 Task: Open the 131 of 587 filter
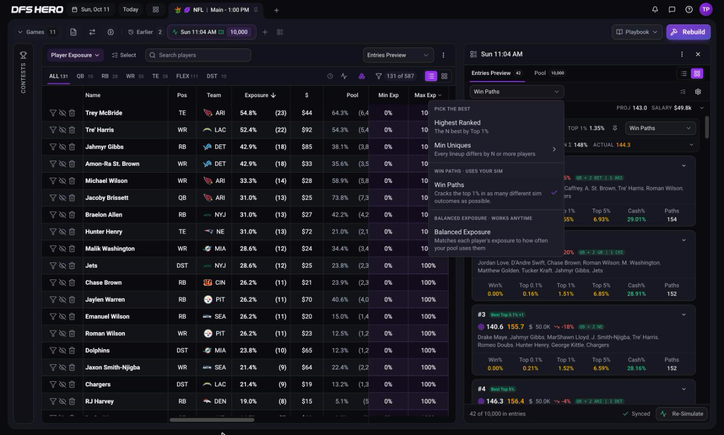coord(395,76)
